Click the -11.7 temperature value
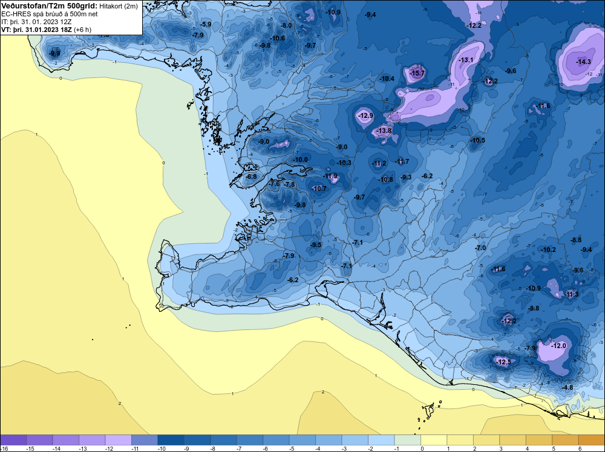 point(402,161)
